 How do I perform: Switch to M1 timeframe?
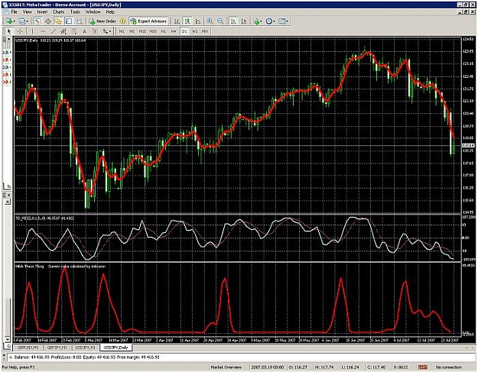pyautogui.click(x=122, y=31)
